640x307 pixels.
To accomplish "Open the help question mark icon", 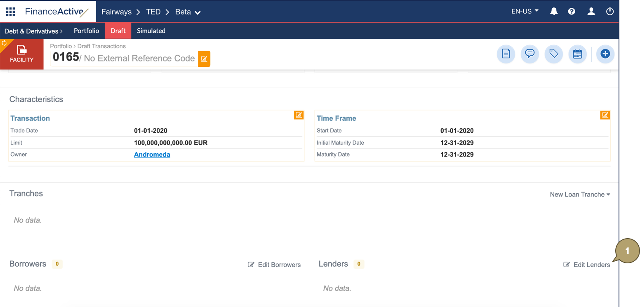I will coord(572,12).
